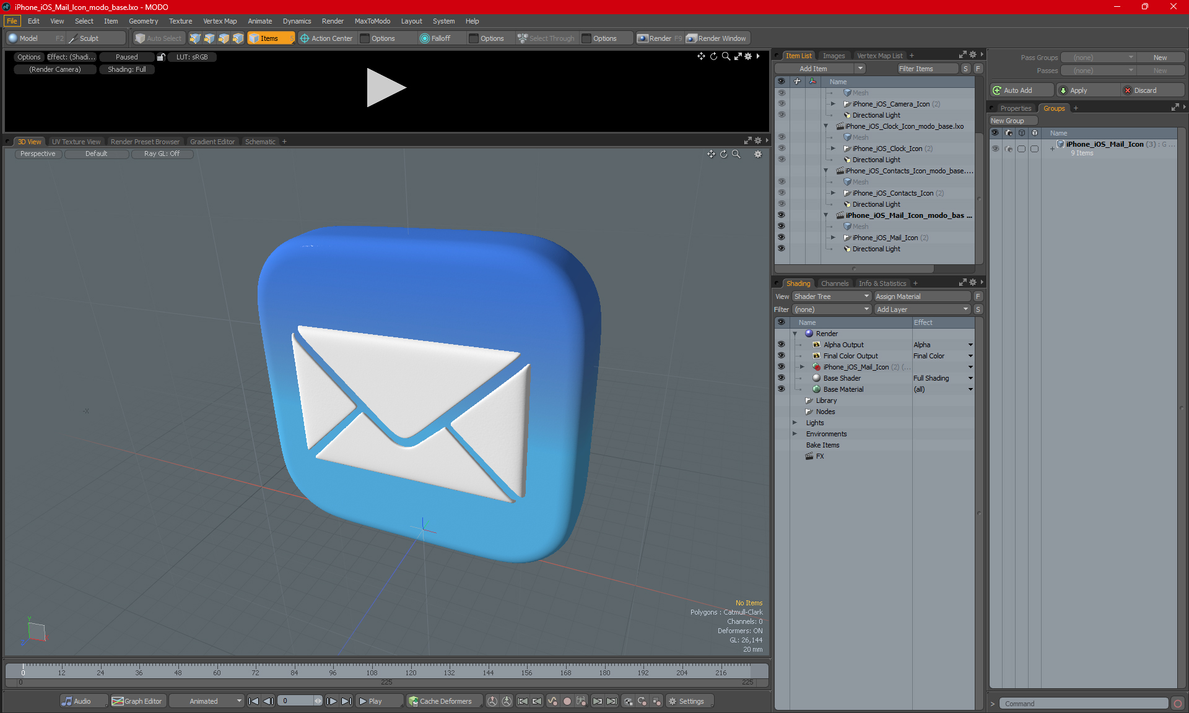Go to first frame
Screen dimensions: 1189x713
point(253,701)
